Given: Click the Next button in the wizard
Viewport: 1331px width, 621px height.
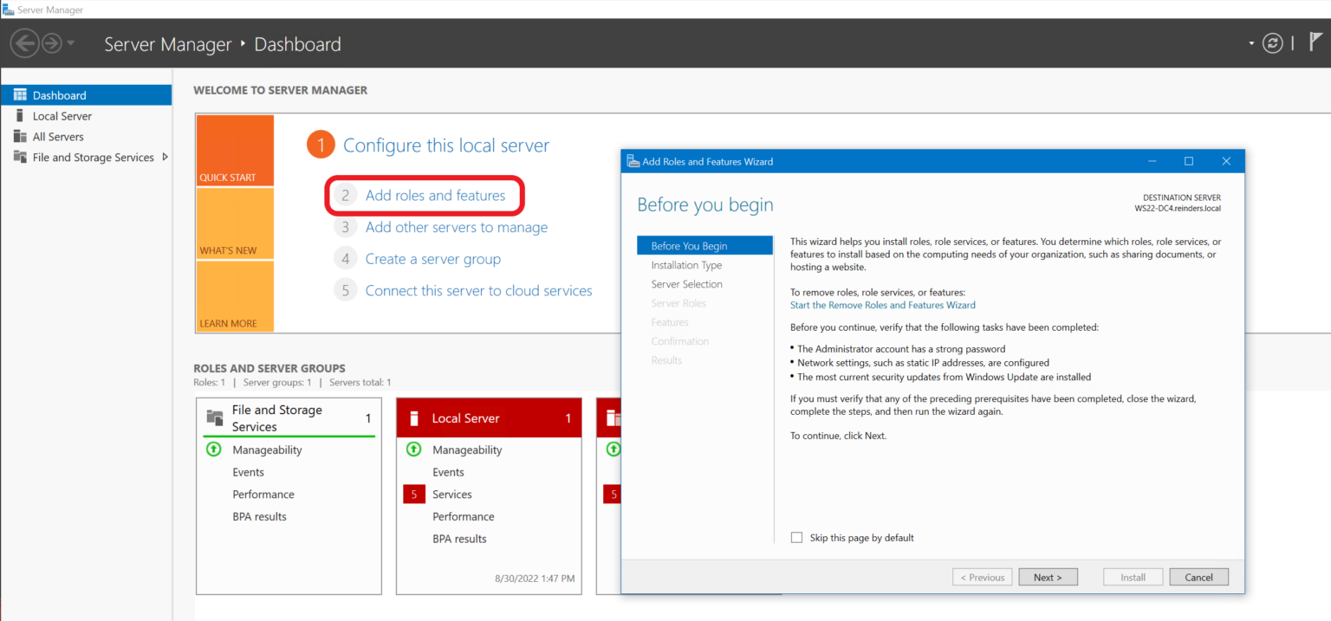Looking at the screenshot, I should [1048, 576].
